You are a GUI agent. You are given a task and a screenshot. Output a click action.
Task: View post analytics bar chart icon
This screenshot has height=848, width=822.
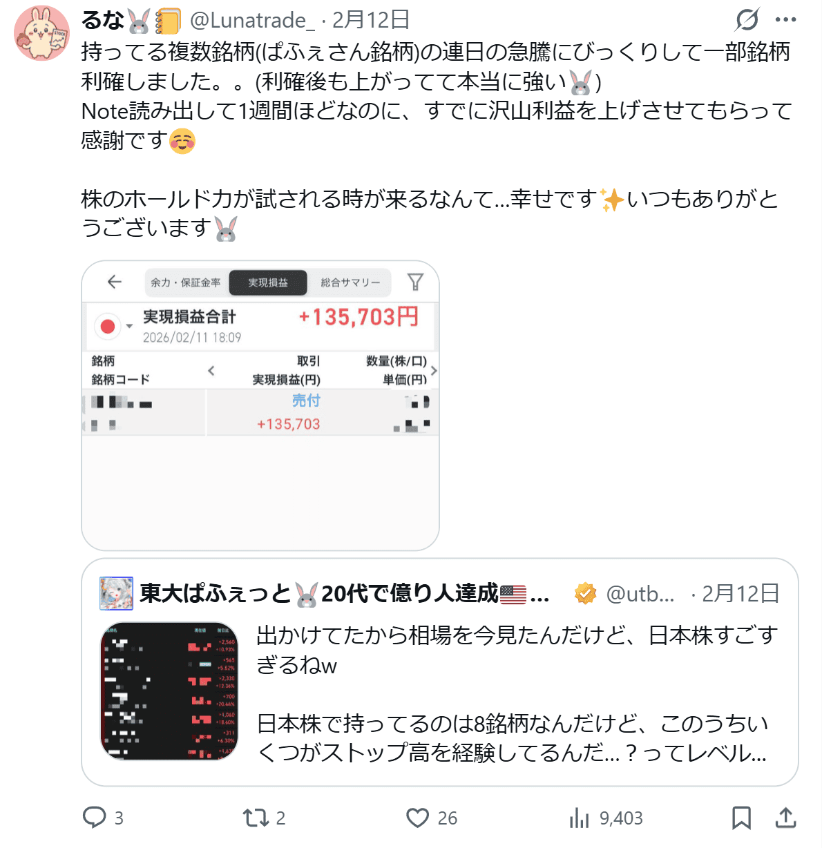[x=579, y=818]
